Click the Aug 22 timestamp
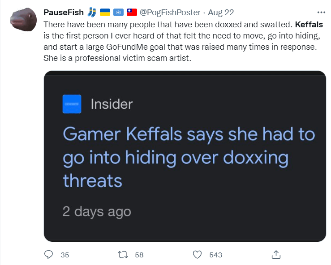The height and width of the screenshot is (265, 331). pyautogui.click(x=221, y=13)
